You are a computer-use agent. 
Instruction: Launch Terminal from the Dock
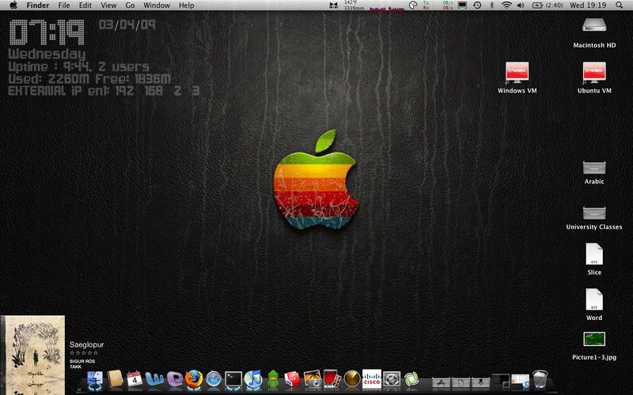(x=233, y=380)
